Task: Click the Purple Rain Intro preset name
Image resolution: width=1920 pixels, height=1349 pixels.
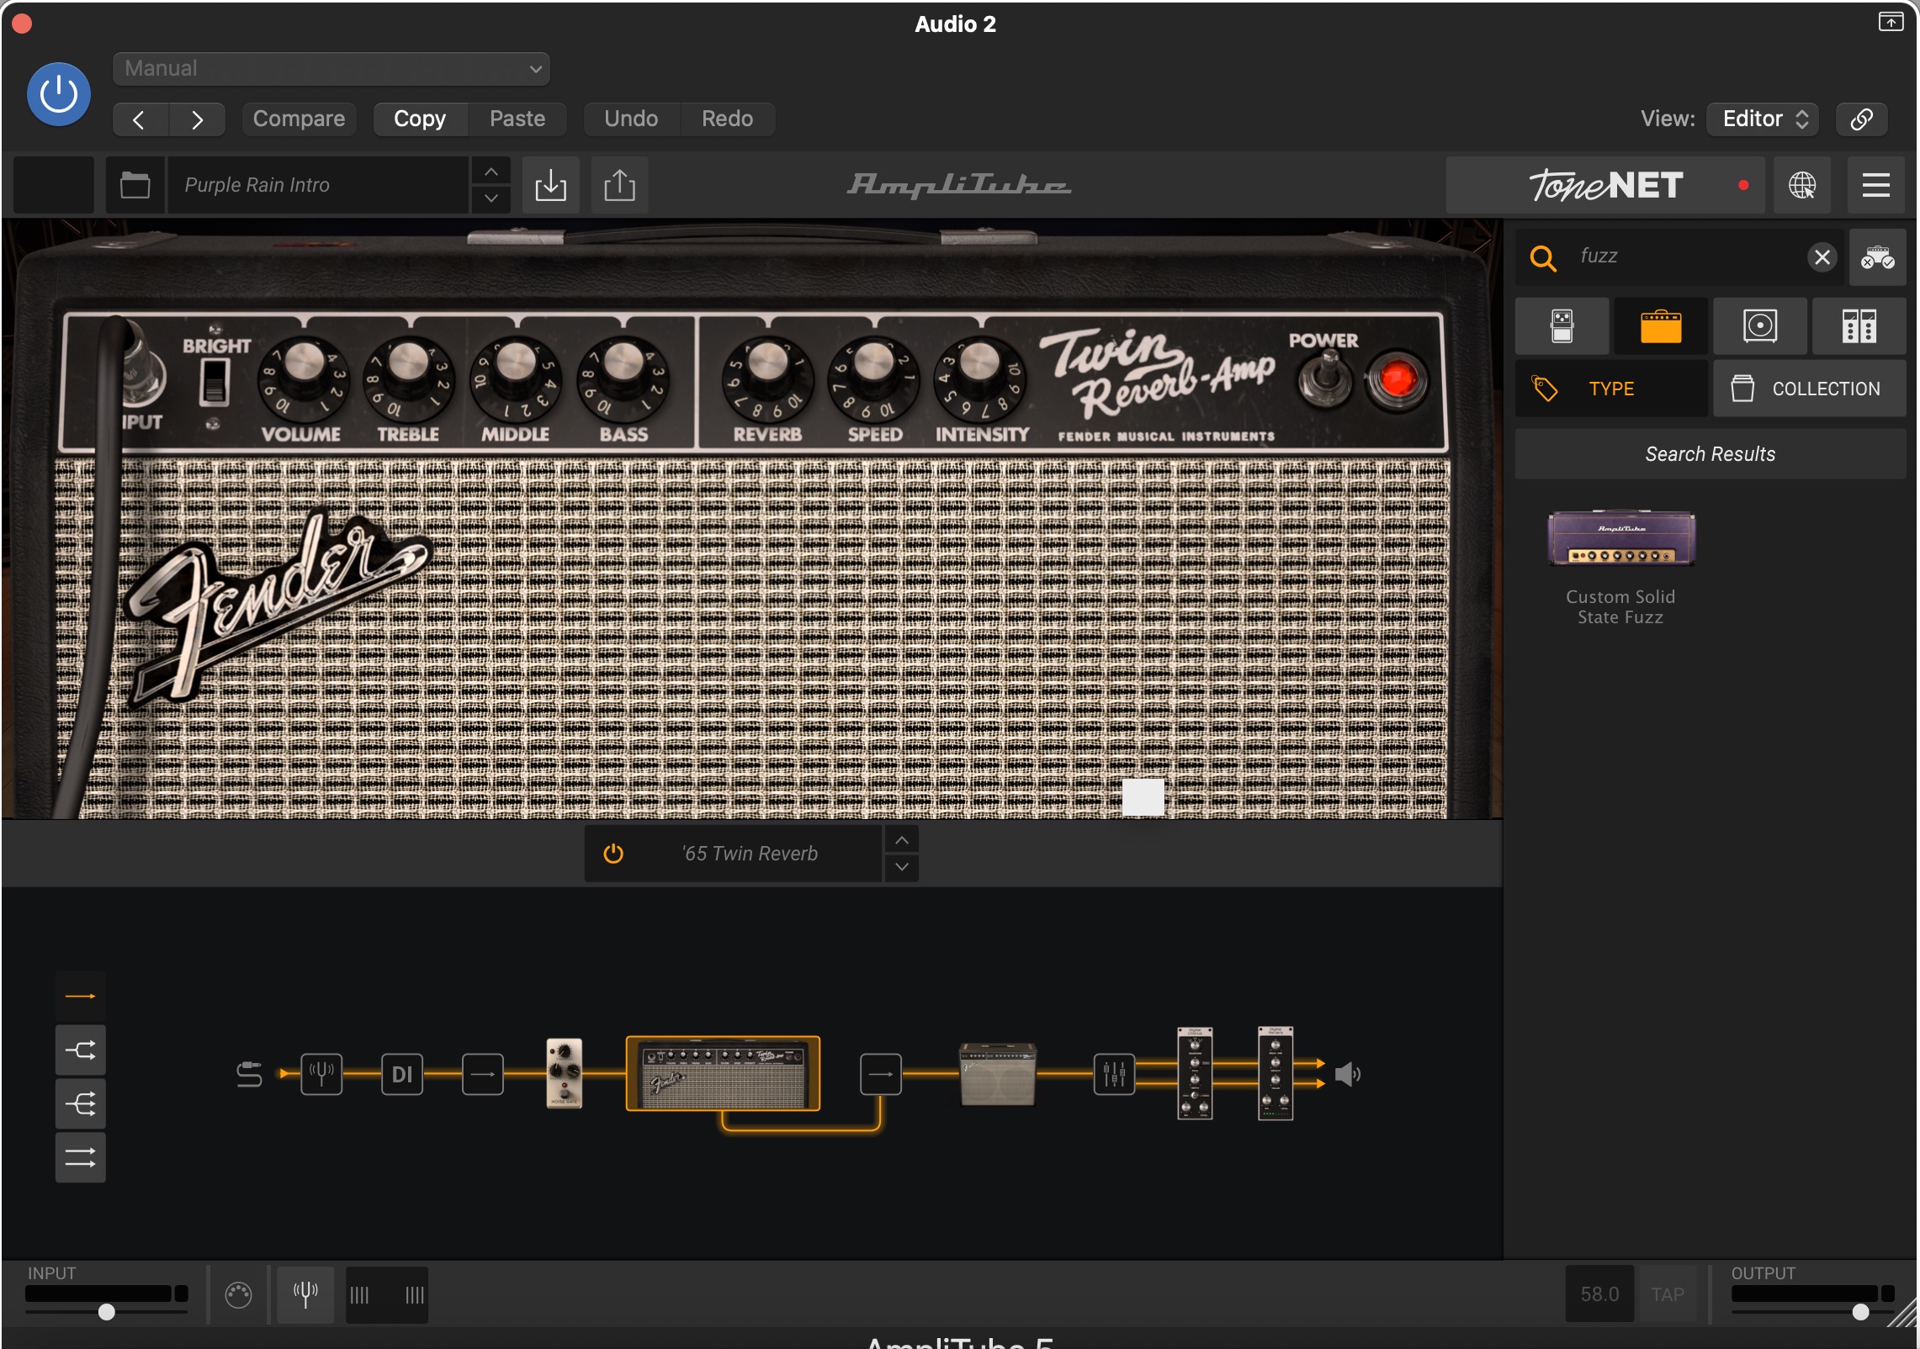Action: 318,185
